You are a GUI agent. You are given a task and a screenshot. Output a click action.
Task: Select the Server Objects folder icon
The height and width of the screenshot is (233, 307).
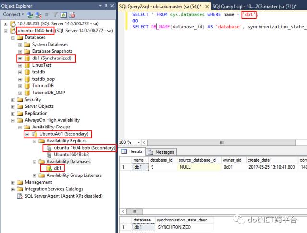pos(20,106)
